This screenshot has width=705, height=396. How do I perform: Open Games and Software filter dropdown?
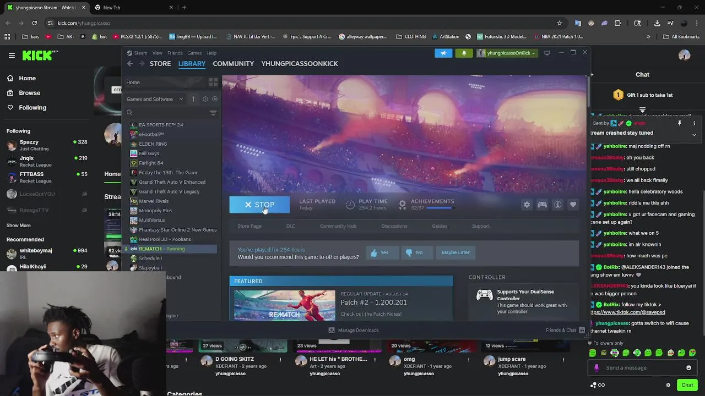click(x=155, y=99)
